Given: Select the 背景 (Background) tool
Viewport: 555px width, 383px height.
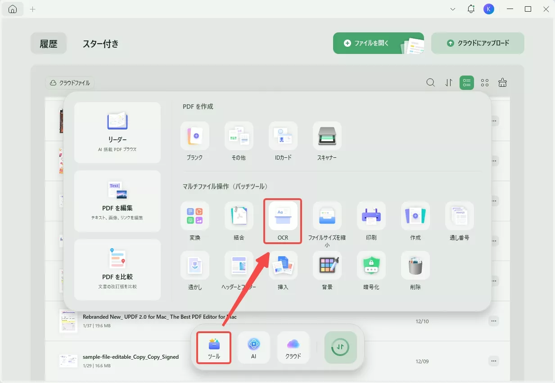Looking at the screenshot, I should point(327,270).
